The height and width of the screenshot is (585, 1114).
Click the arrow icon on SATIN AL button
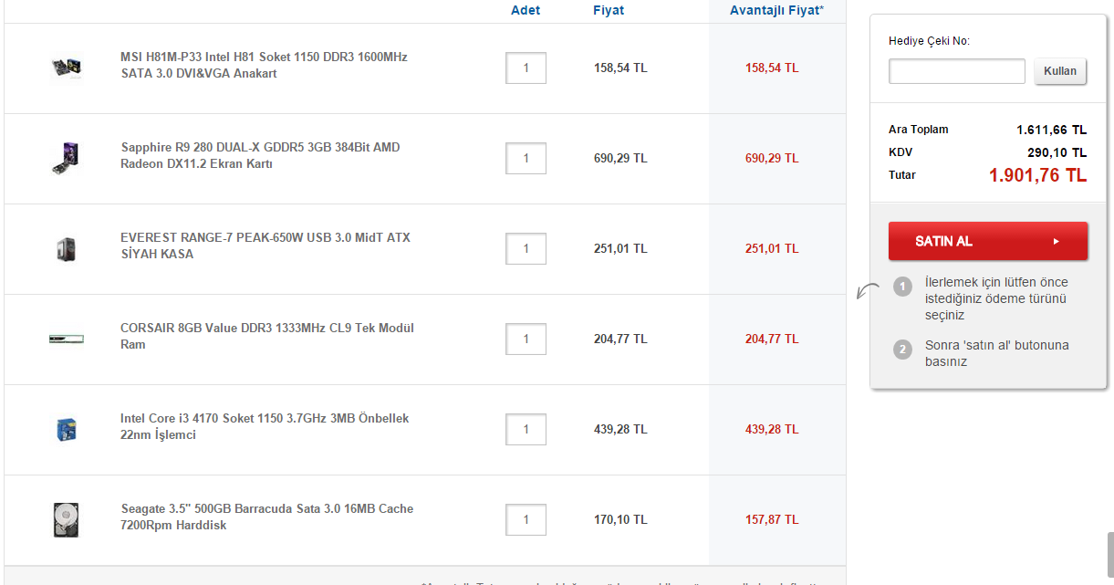[x=1056, y=241]
